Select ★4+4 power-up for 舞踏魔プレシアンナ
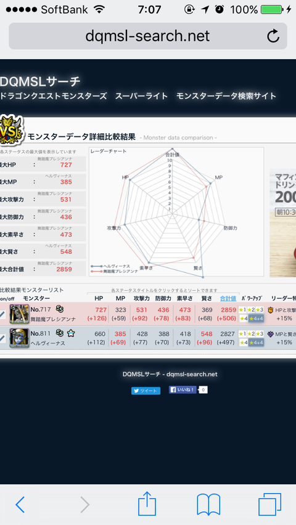 click(256, 319)
